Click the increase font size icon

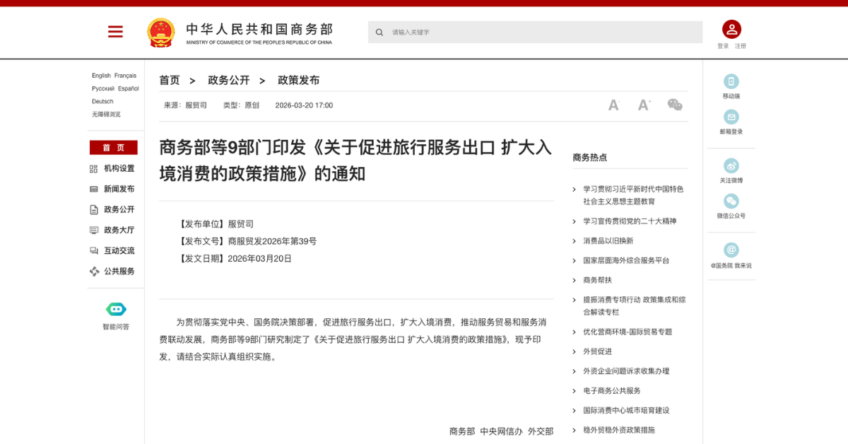coord(644,105)
